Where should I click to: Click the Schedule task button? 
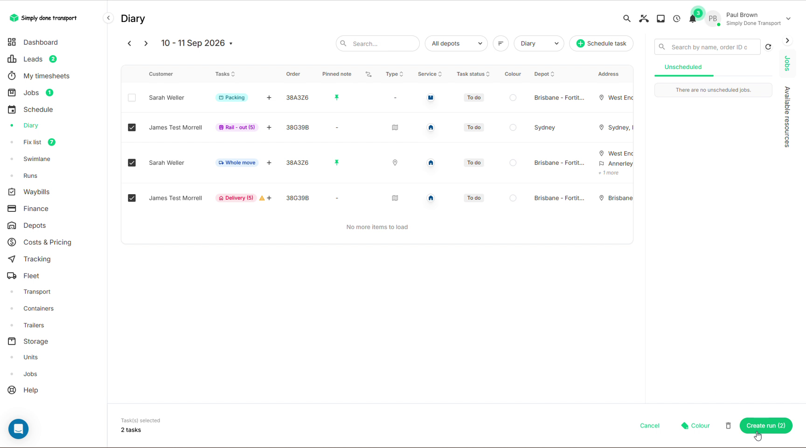pyautogui.click(x=601, y=43)
